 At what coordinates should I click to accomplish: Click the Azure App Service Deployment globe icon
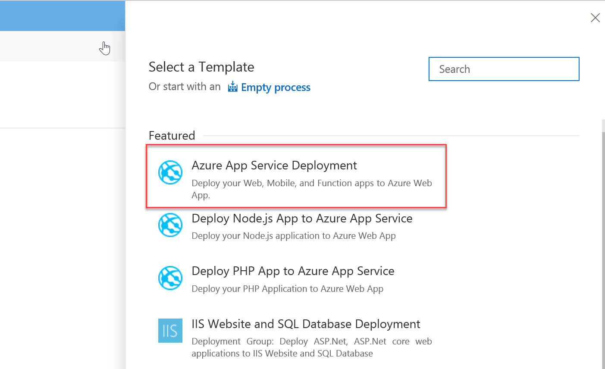pos(170,172)
